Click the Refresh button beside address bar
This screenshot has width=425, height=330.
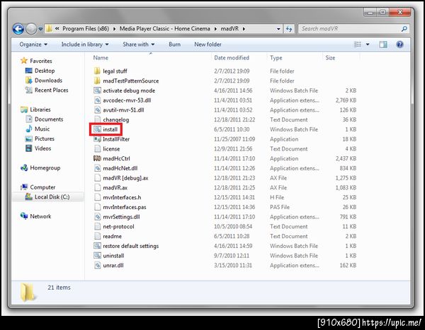click(x=289, y=29)
